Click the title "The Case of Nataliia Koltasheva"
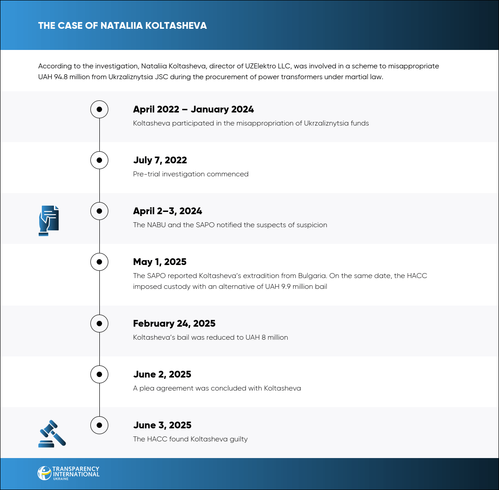Screen dimensions: 499x490 (122, 26)
